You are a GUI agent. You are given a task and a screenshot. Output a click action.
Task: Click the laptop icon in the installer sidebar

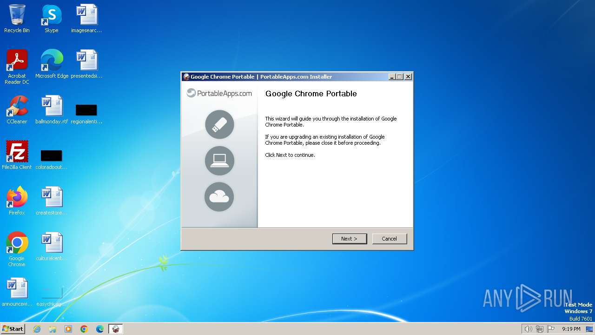click(x=219, y=161)
